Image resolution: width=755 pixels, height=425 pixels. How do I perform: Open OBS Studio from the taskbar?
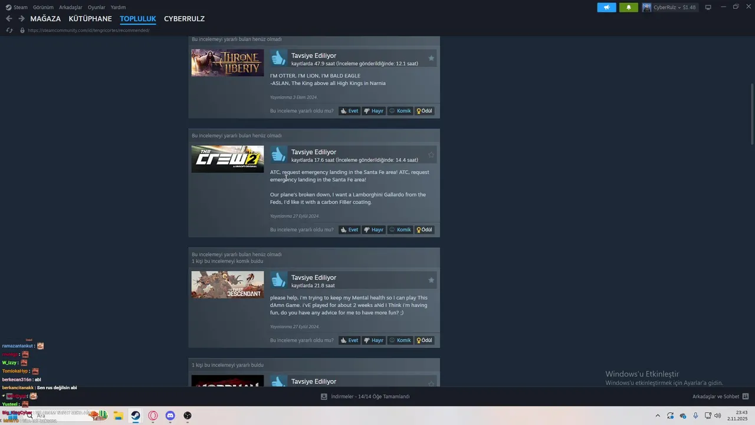[188, 416]
